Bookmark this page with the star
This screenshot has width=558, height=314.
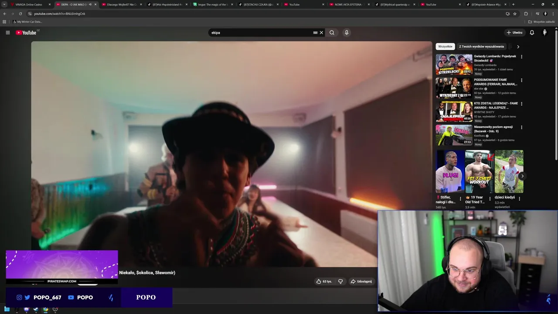(515, 14)
